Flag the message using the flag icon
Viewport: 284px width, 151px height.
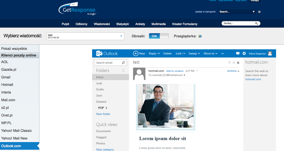pos(198,71)
